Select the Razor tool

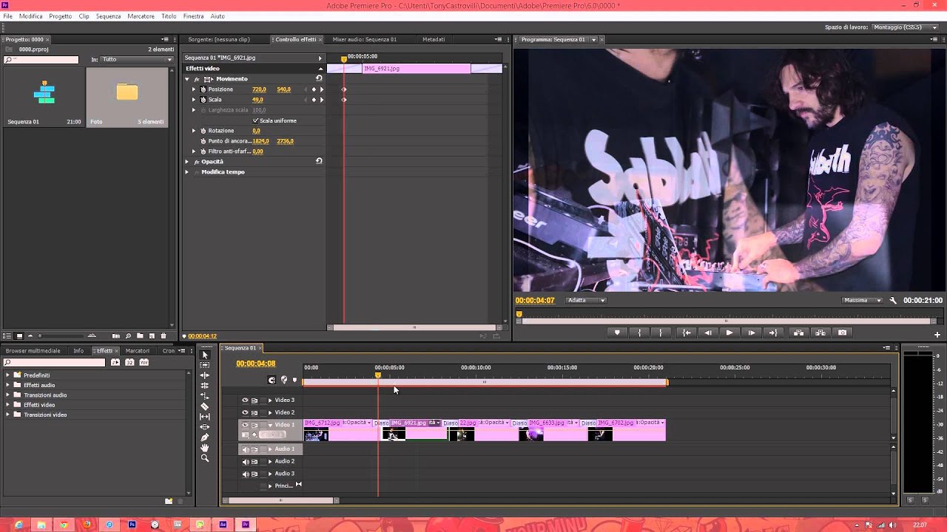coord(205,406)
